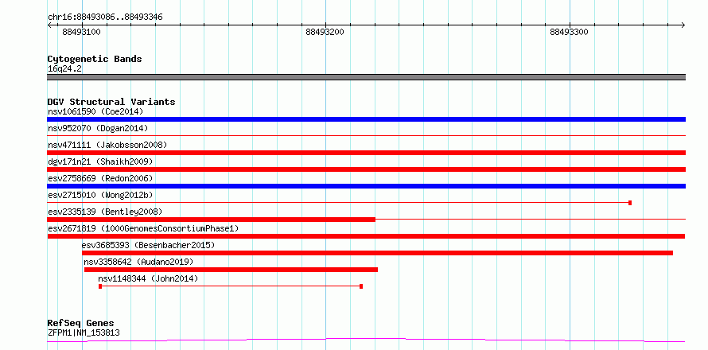
Task: Open esv2758669 (Redon2006) variant label
Action: pyautogui.click(x=100, y=178)
